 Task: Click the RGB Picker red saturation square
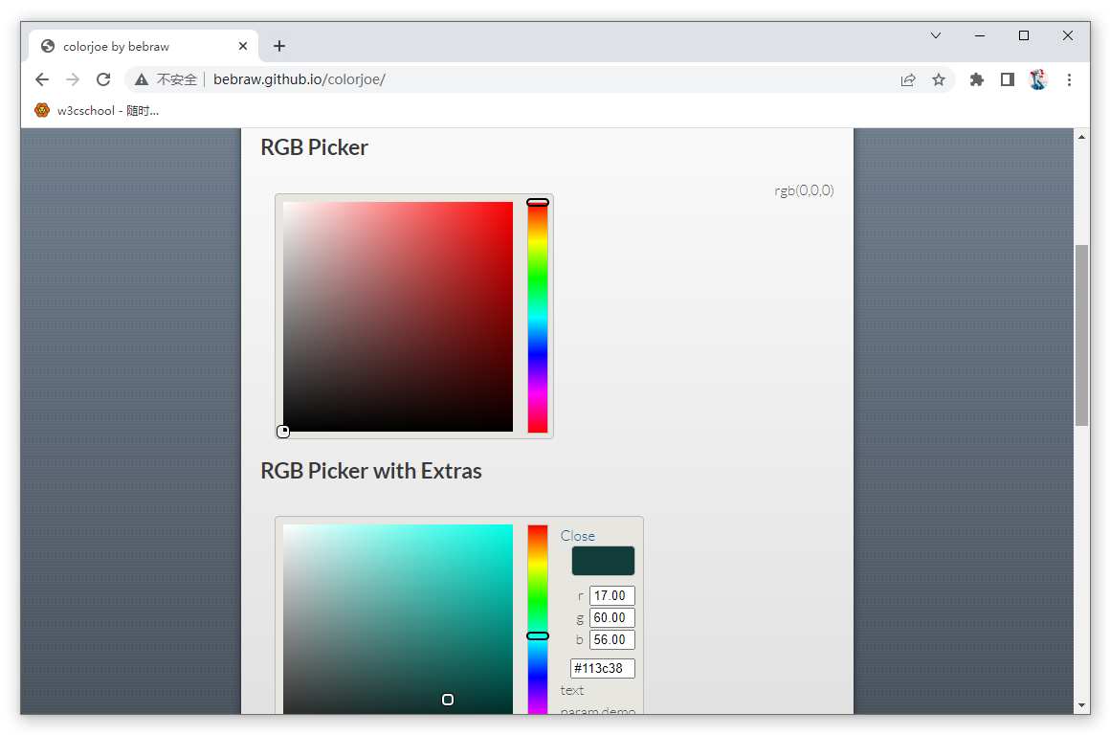398,317
